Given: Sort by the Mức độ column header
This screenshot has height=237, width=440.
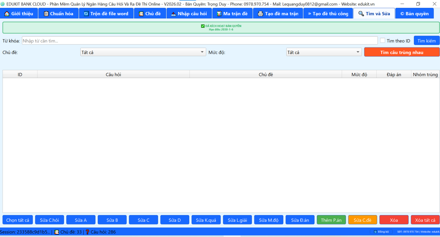Looking at the screenshot, I should (x=359, y=74).
